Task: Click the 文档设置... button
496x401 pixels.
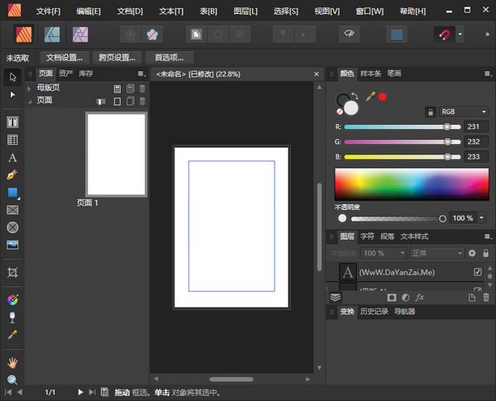Action: [x=64, y=58]
